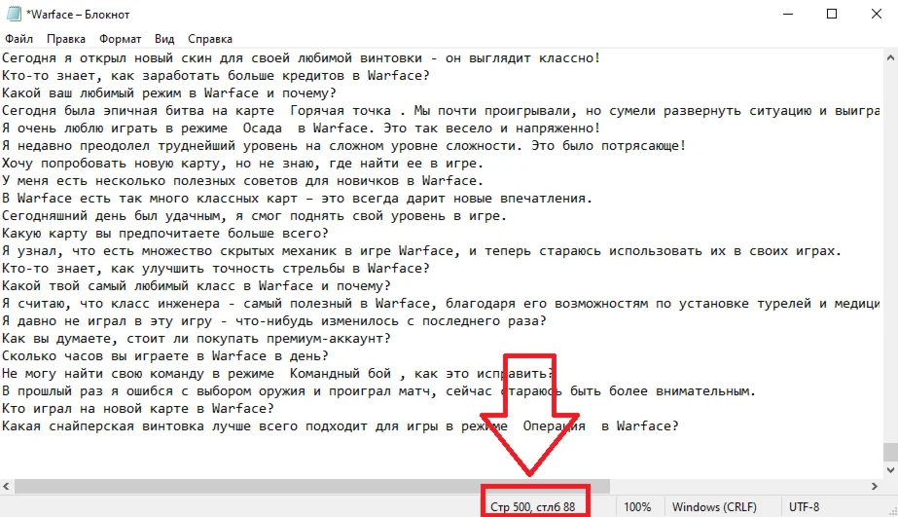
Task: Click line 'Я считаю, что класс инженера'
Action: click(x=441, y=303)
